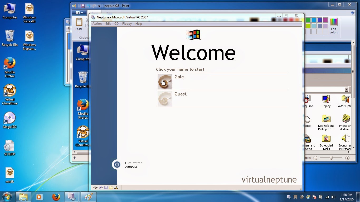Expand the Paste dropdown arrow in Paint

[x=79, y=32]
